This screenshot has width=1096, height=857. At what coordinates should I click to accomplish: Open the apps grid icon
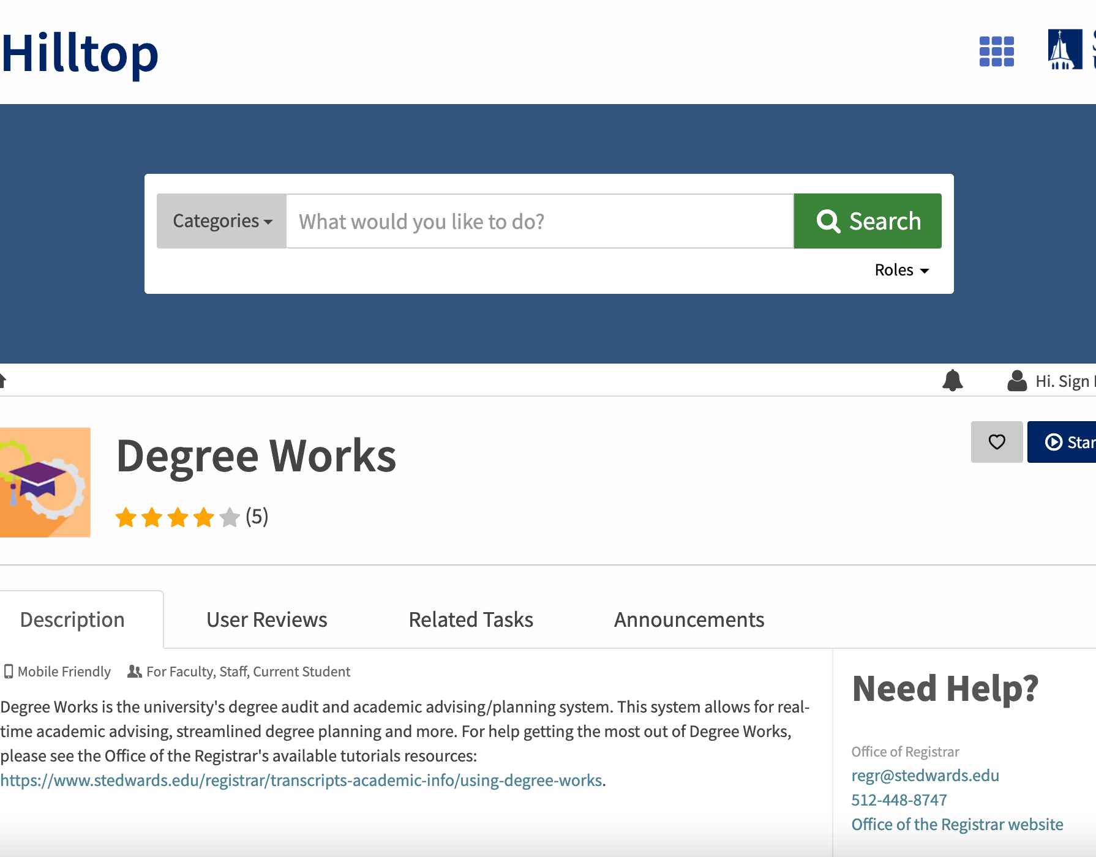996,51
